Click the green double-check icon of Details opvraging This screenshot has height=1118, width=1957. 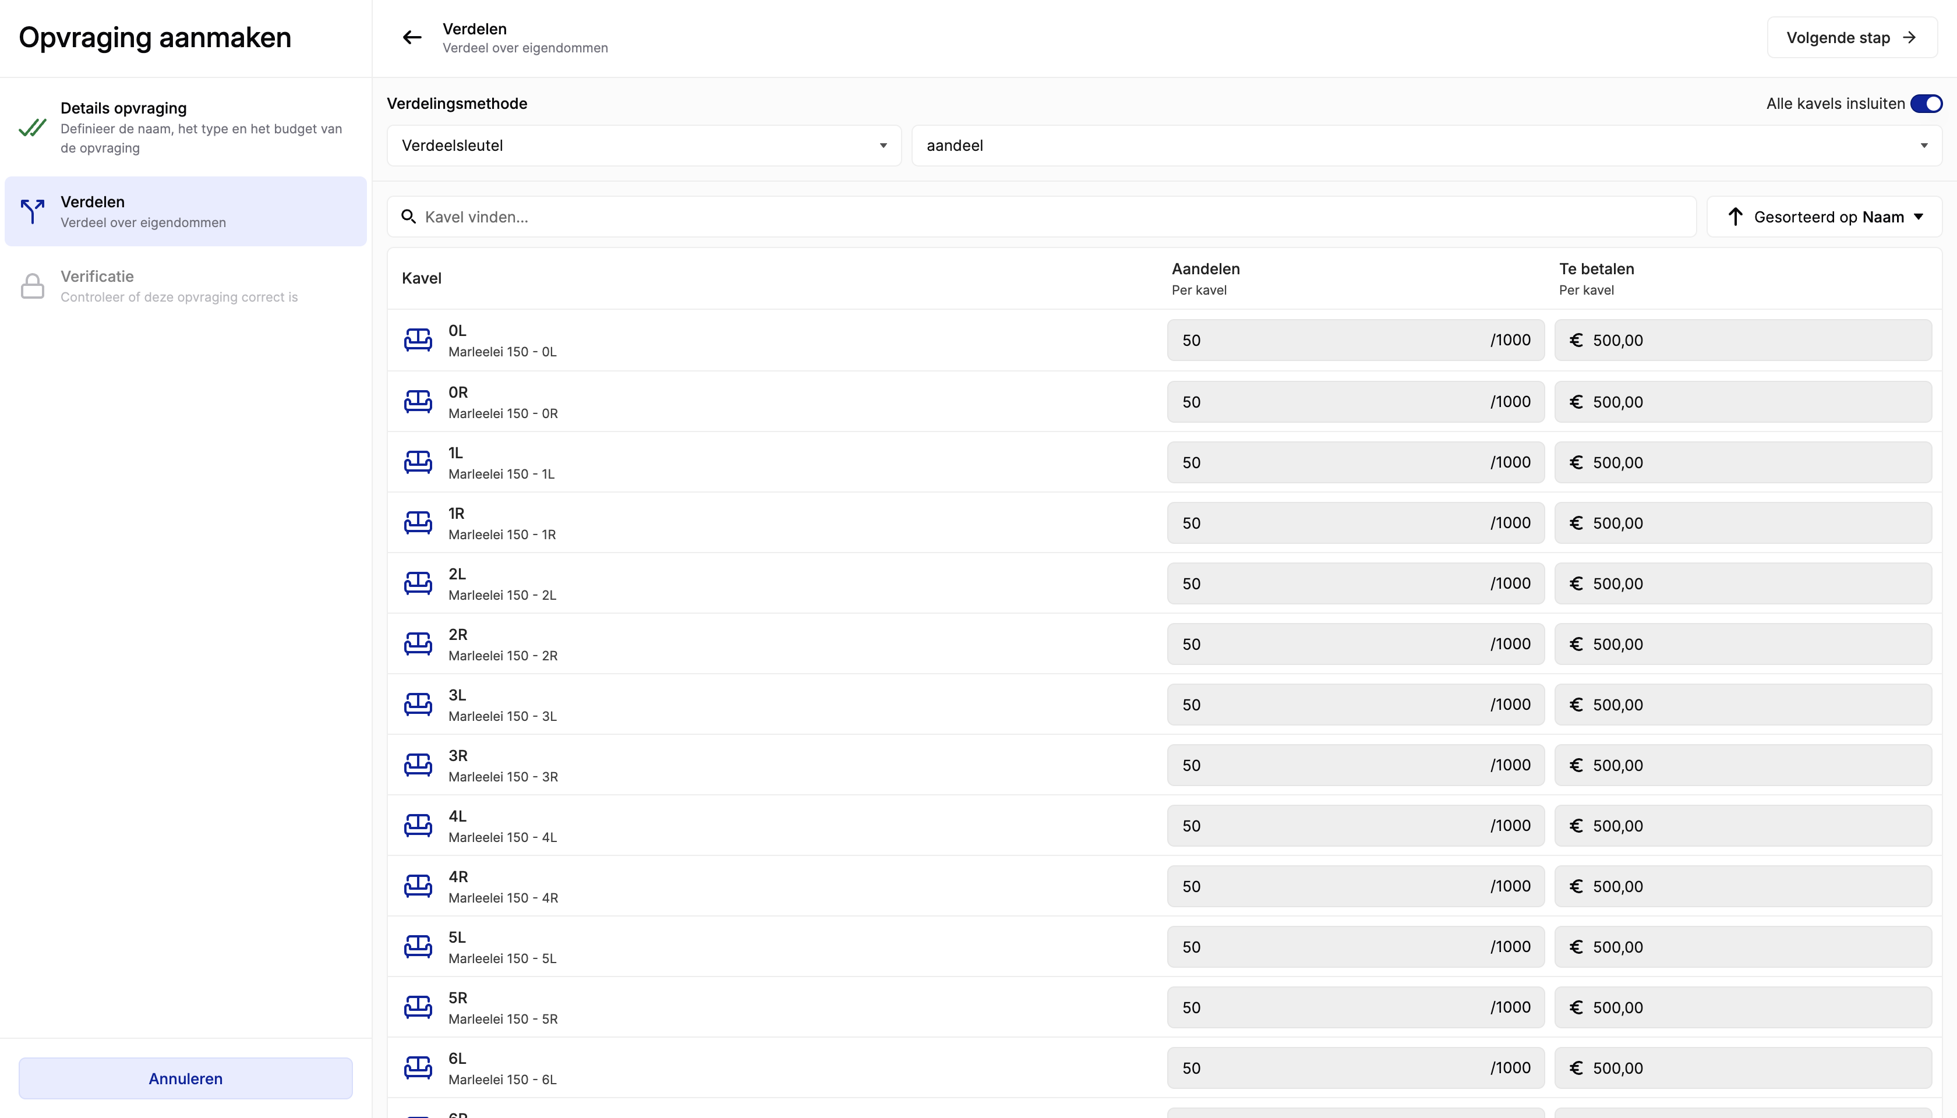[x=32, y=128]
